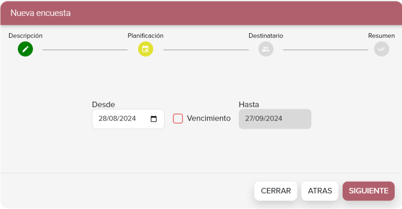Viewport: 402px width, 209px height.
Task: Click the Nueva encuesta dialog title
Action: [x=41, y=13]
